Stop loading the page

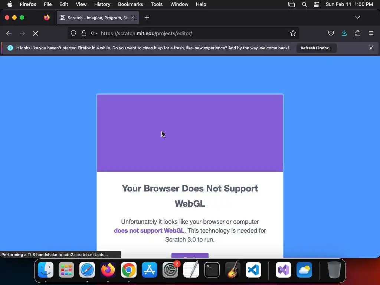coord(36,33)
